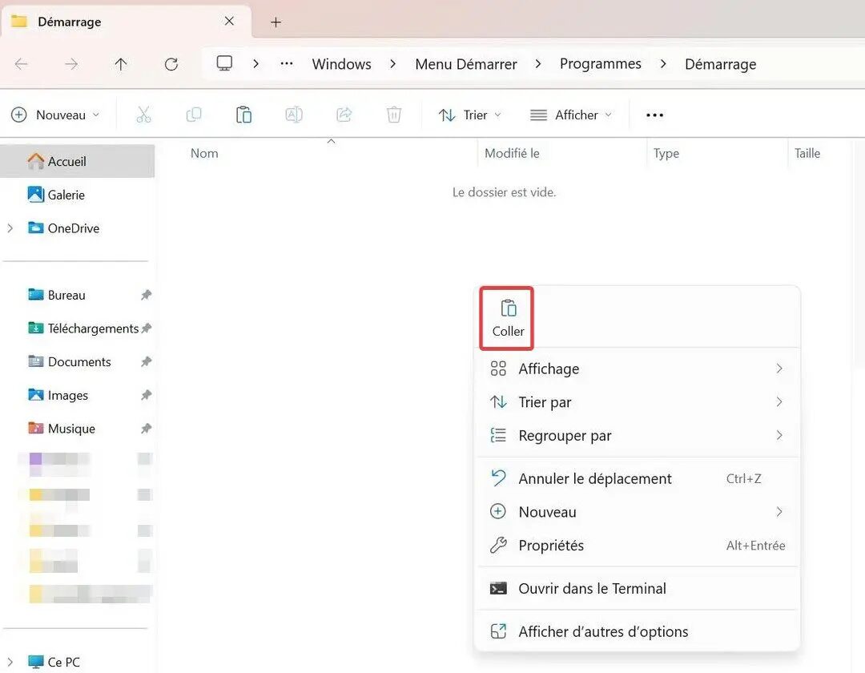Expand the OneDrive tree node
The image size is (865, 673).
pos(10,228)
